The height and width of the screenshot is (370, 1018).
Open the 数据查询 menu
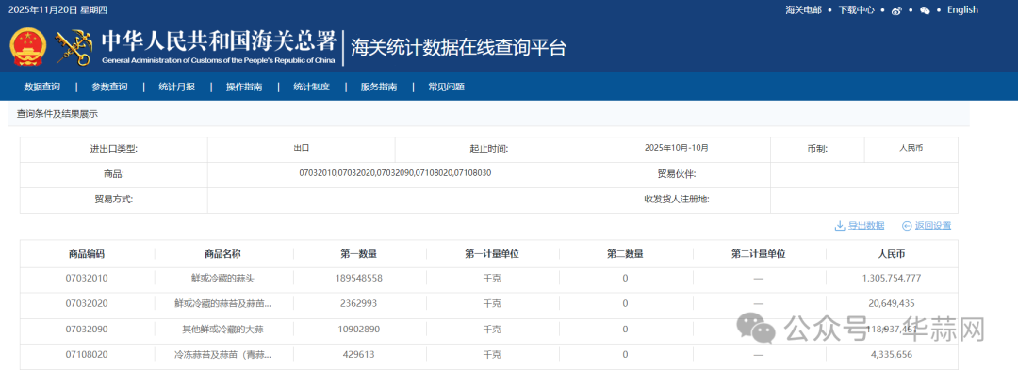click(42, 87)
